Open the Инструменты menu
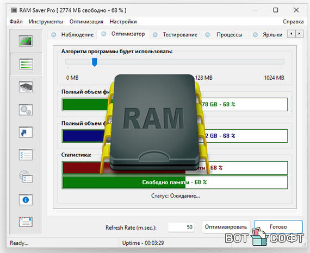This screenshot has width=310, height=253. [46, 22]
